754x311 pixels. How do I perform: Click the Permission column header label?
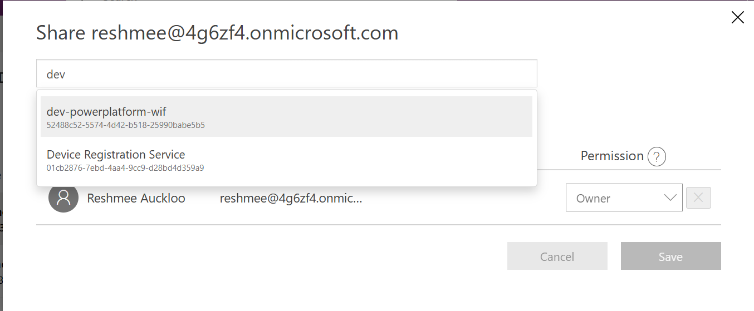(x=612, y=156)
